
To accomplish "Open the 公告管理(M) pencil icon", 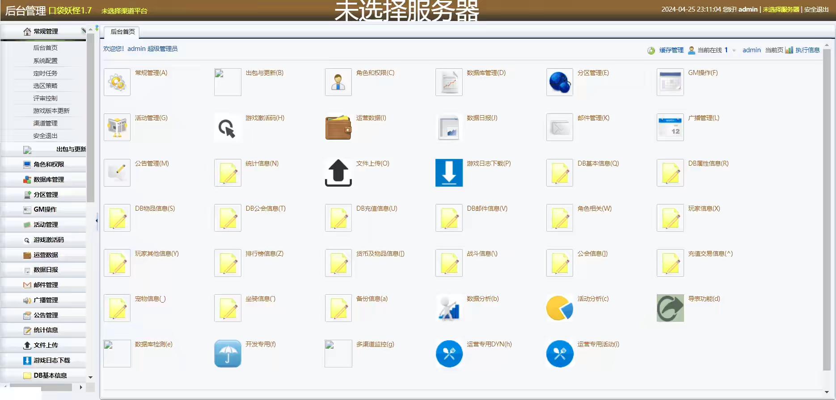I will 117,173.
